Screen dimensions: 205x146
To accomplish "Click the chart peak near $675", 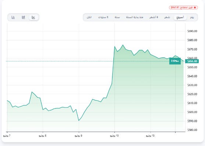I will (123, 45).
